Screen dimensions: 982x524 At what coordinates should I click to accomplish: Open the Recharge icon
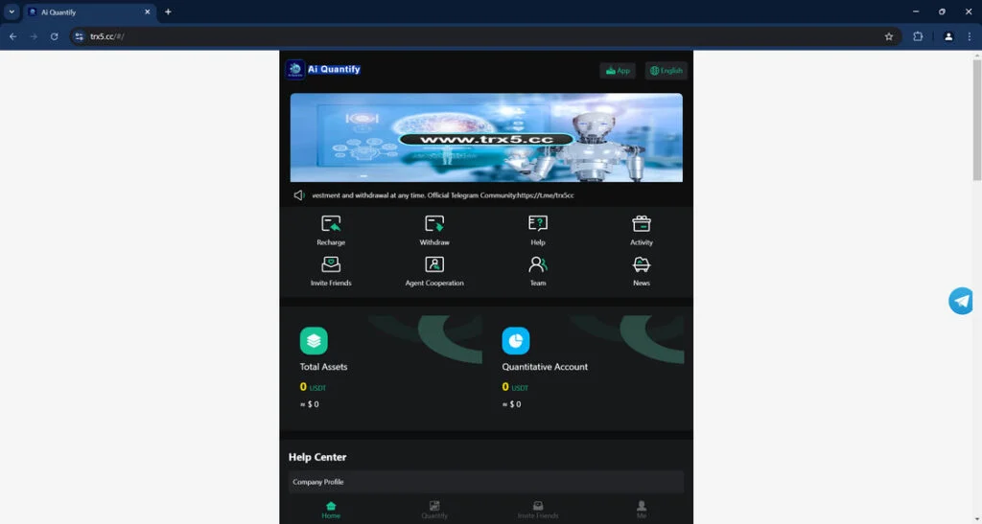point(331,224)
